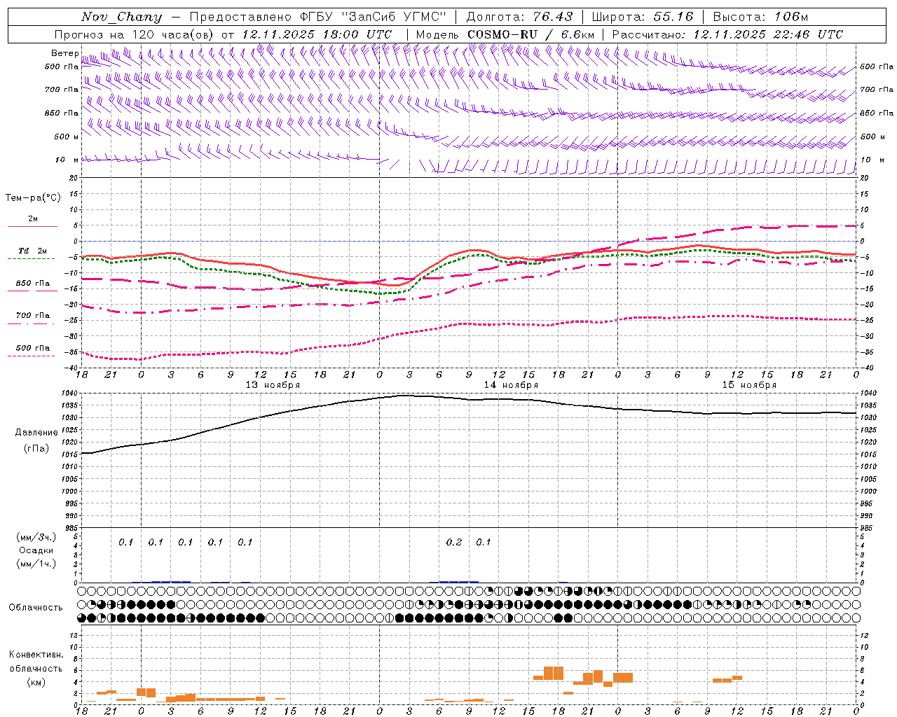Select the '12.11.2025 18:00 UTC' start time
Image resolution: width=897 pixels, height=717 pixels.
point(316,34)
